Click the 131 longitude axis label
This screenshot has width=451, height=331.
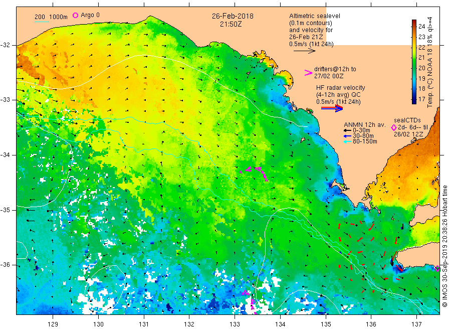[x=144, y=324]
